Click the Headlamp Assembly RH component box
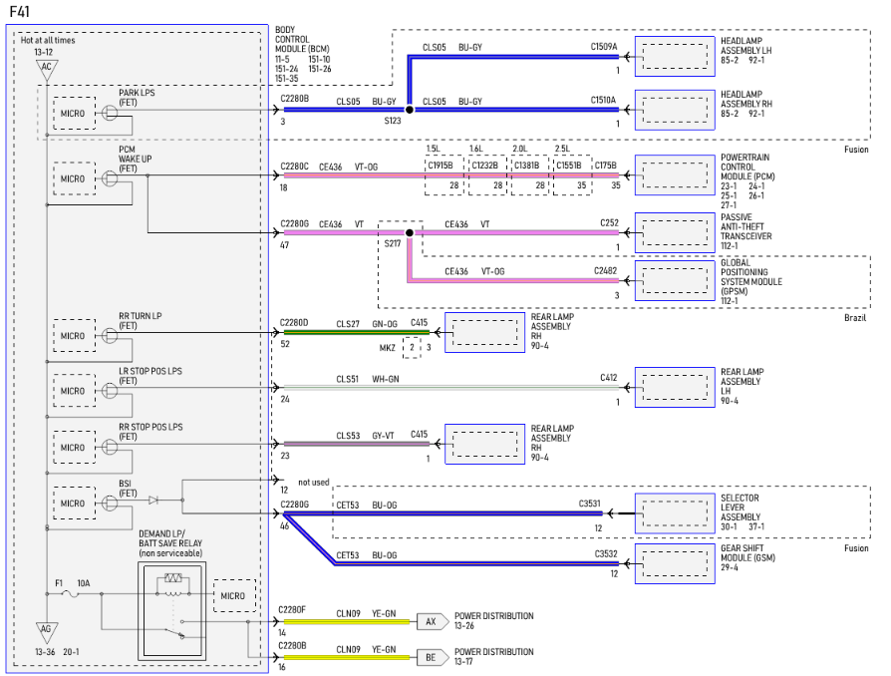Viewport: 891px width, 676px height. pyautogui.click(x=675, y=110)
